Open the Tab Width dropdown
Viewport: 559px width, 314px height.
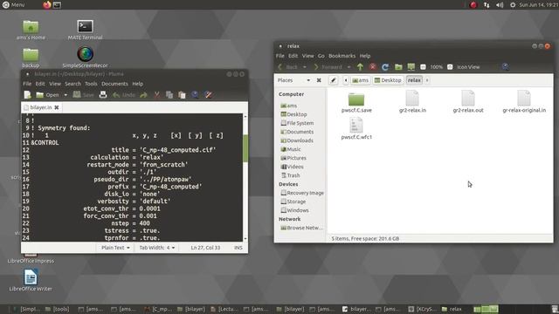click(x=157, y=248)
